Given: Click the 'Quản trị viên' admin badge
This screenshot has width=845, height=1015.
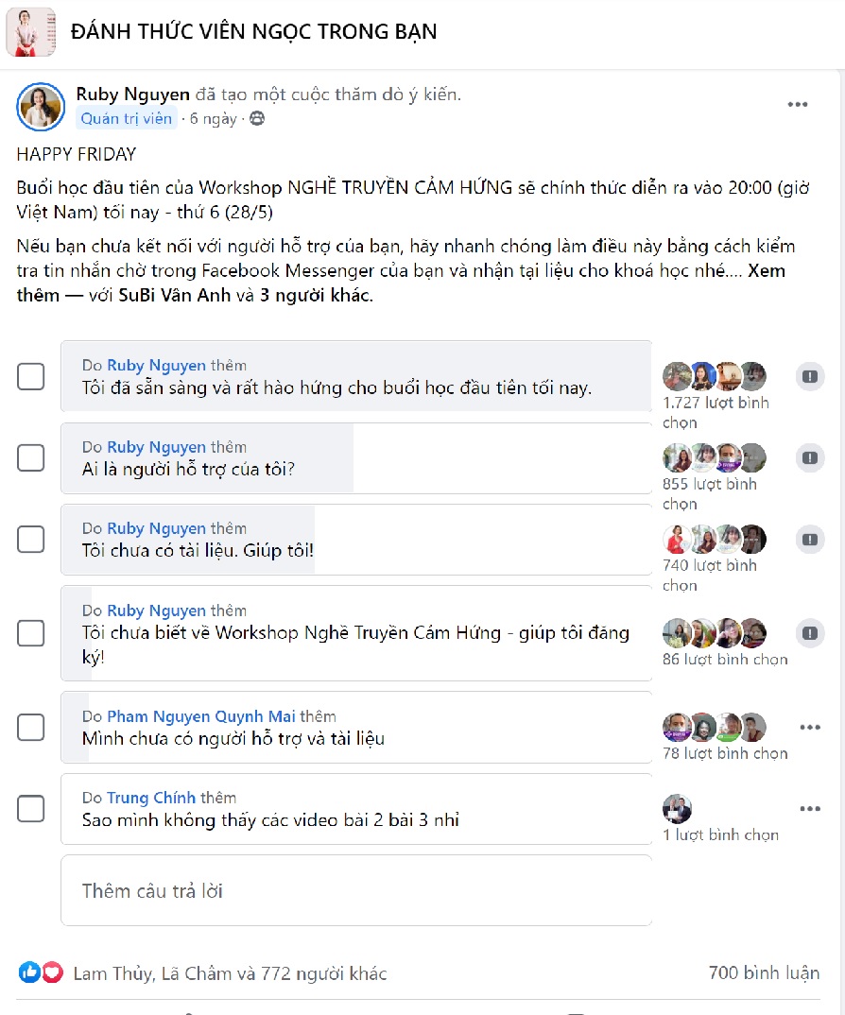Looking at the screenshot, I should [127, 119].
